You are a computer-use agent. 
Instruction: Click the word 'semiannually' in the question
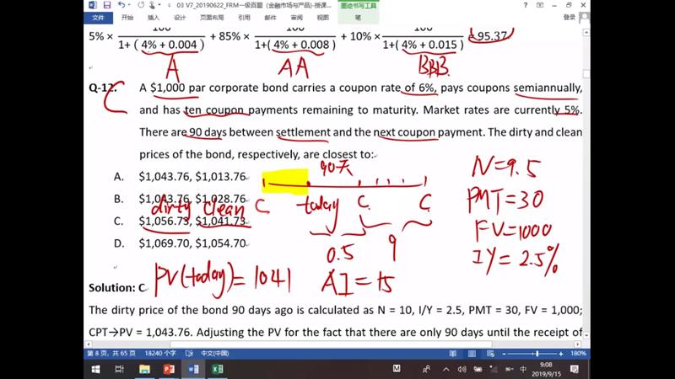tap(547, 88)
